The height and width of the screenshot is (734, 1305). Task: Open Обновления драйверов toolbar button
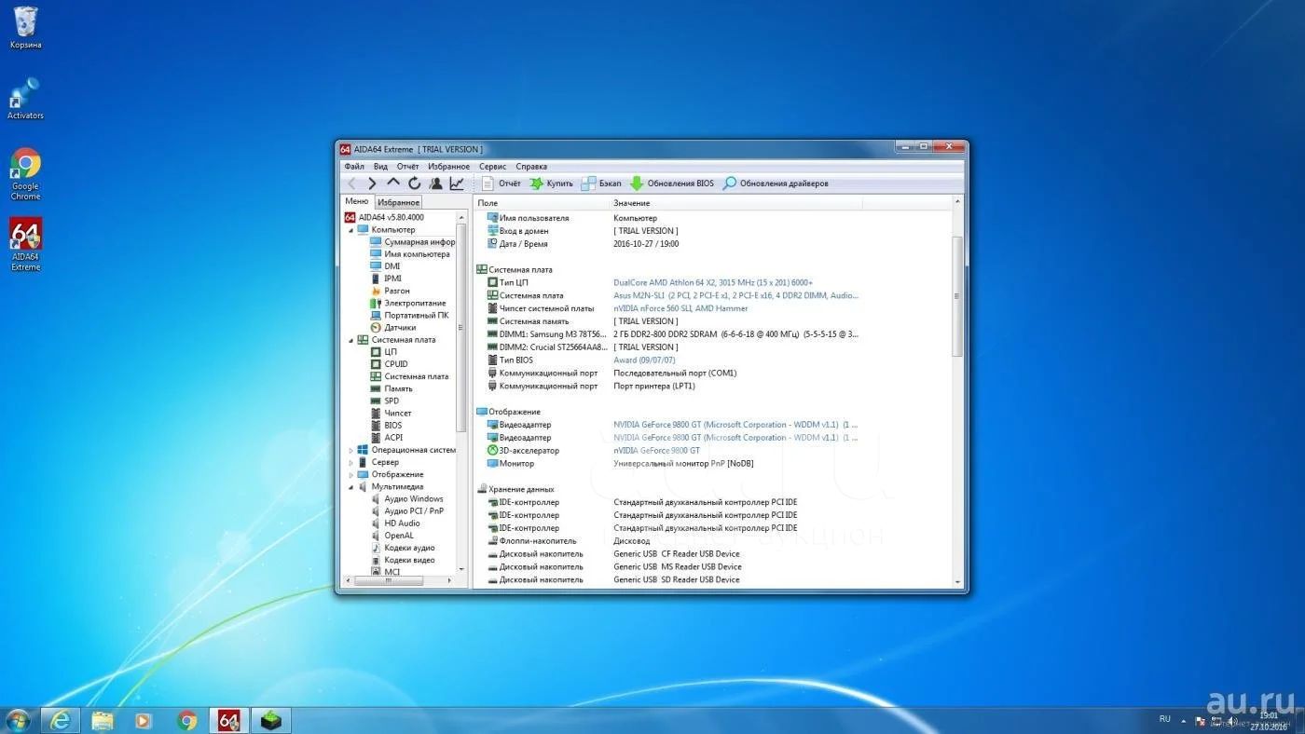point(776,183)
